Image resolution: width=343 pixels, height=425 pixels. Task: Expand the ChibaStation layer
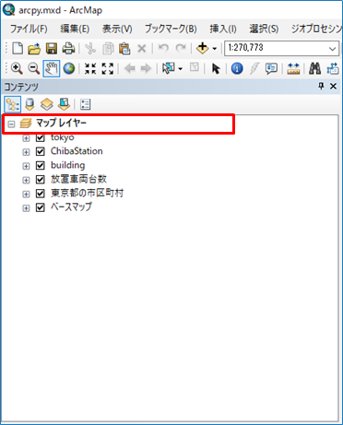pyautogui.click(x=26, y=152)
